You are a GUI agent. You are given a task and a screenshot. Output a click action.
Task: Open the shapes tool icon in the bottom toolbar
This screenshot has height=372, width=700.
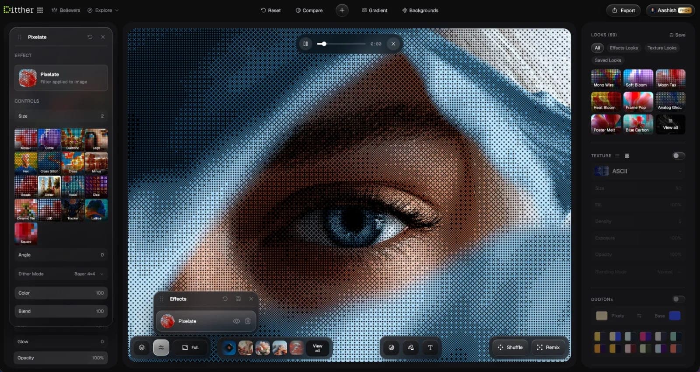(x=411, y=348)
